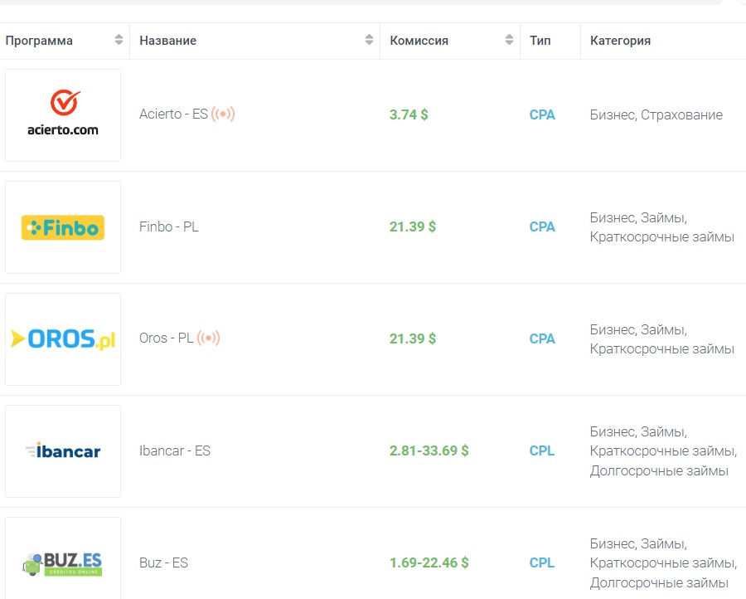The width and height of the screenshot is (746, 599).
Task: Open the Finbo logo thumbnail
Action: coord(63,227)
